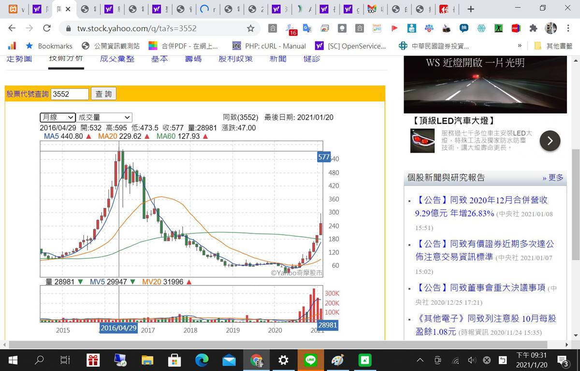Open the 月線 period dropdown
Image resolution: width=580 pixels, height=371 pixels.
pyautogui.click(x=58, y=117)
